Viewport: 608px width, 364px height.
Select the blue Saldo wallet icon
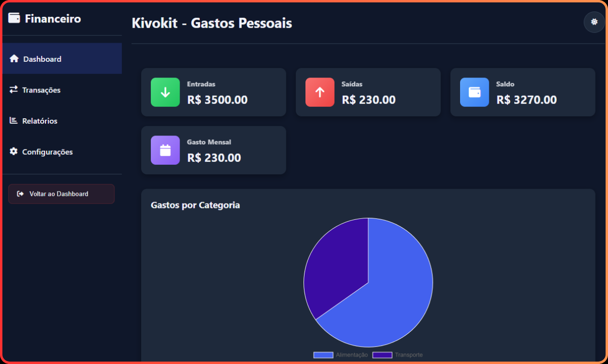[474, 92]
